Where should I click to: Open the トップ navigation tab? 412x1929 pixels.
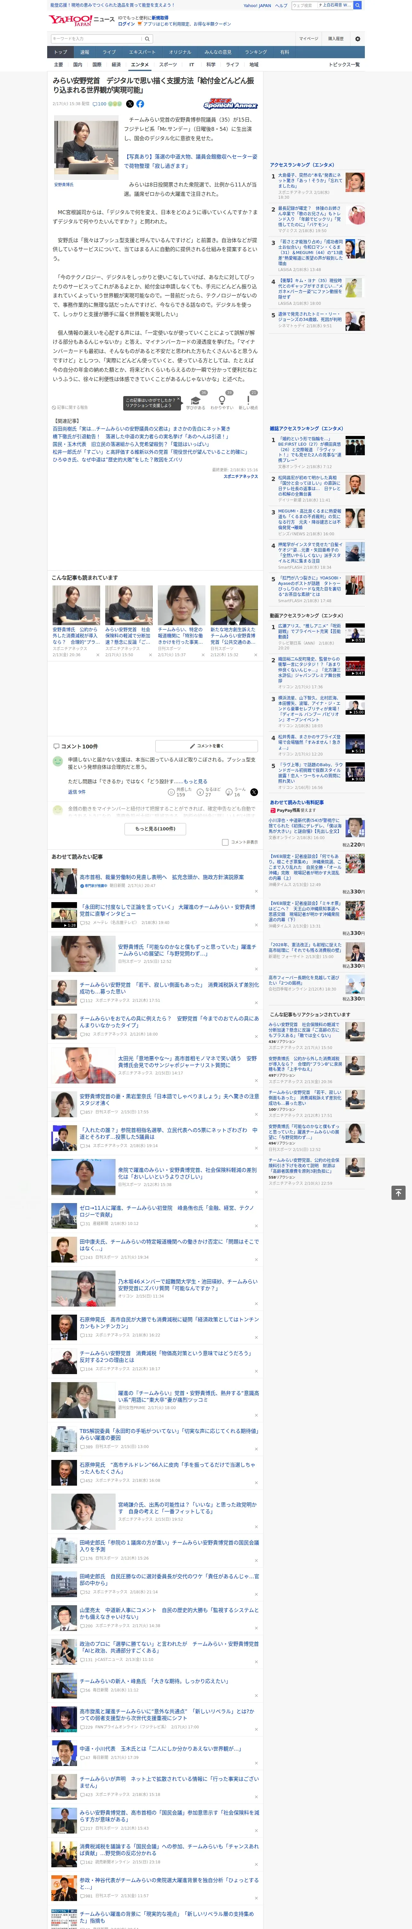(61, 52)
